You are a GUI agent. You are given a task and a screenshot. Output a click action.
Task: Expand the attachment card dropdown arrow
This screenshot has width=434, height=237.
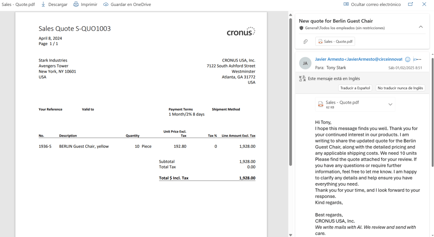click(390, 104)
